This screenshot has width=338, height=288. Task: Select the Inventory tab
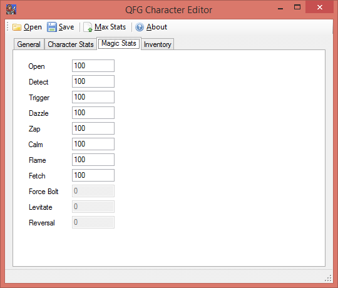(158, 44)
